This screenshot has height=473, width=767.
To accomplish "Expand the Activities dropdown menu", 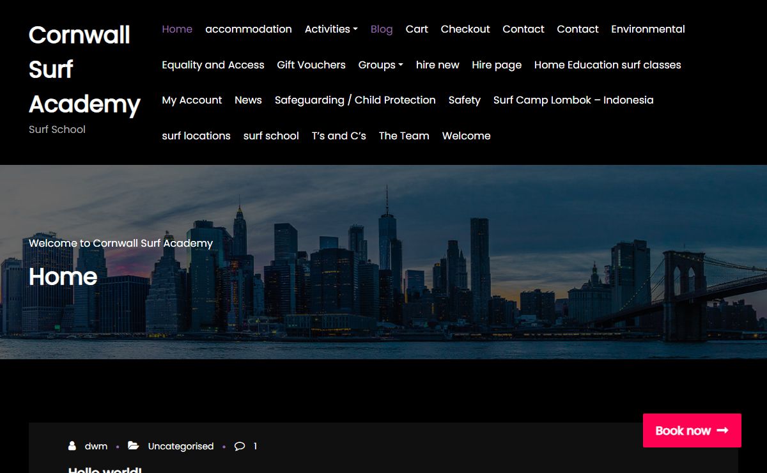I will pos(331,29).
